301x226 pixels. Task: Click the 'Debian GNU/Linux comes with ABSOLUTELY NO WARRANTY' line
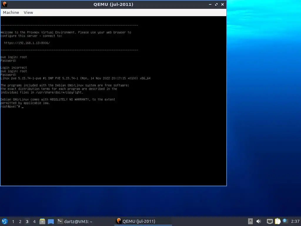[58, 99]
